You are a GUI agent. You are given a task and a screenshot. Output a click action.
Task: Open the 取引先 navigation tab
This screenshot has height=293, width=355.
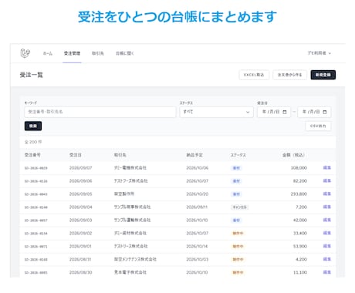98,53
